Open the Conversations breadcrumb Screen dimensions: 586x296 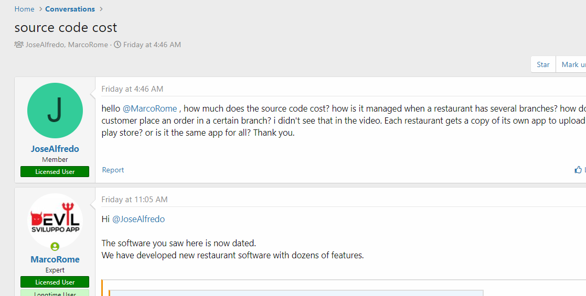click(70, 9)
